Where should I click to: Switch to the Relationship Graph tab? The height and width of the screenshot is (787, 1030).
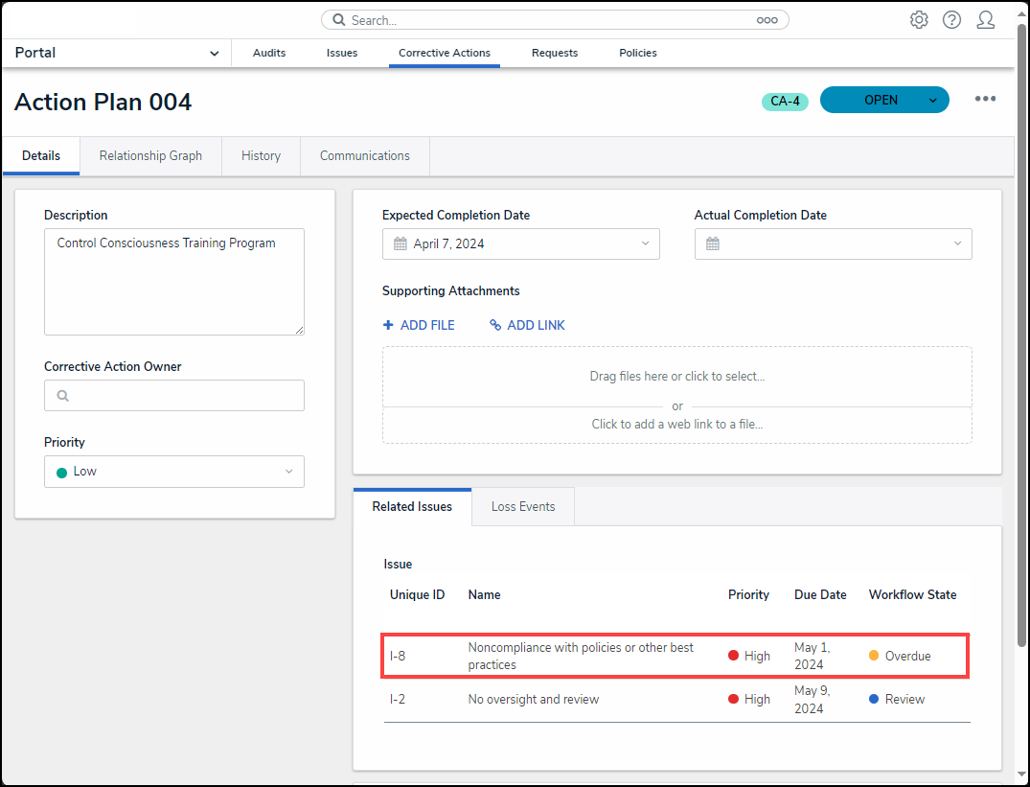[x=150, y=156]
